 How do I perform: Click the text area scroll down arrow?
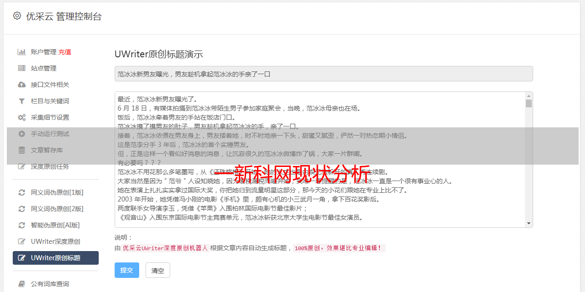click(x=529, y=223)
